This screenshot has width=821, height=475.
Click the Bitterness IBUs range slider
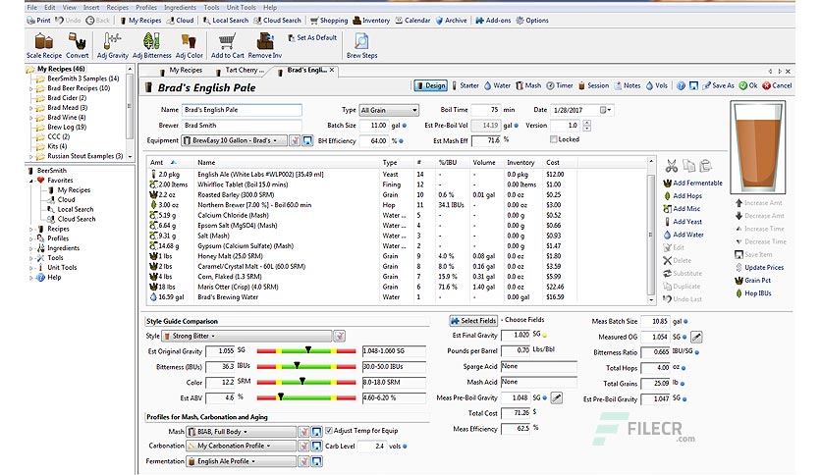[x=306, y=366]
